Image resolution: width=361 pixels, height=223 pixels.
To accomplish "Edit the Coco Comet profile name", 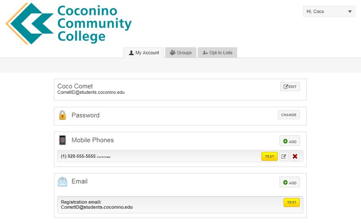I will click(290, 87).
